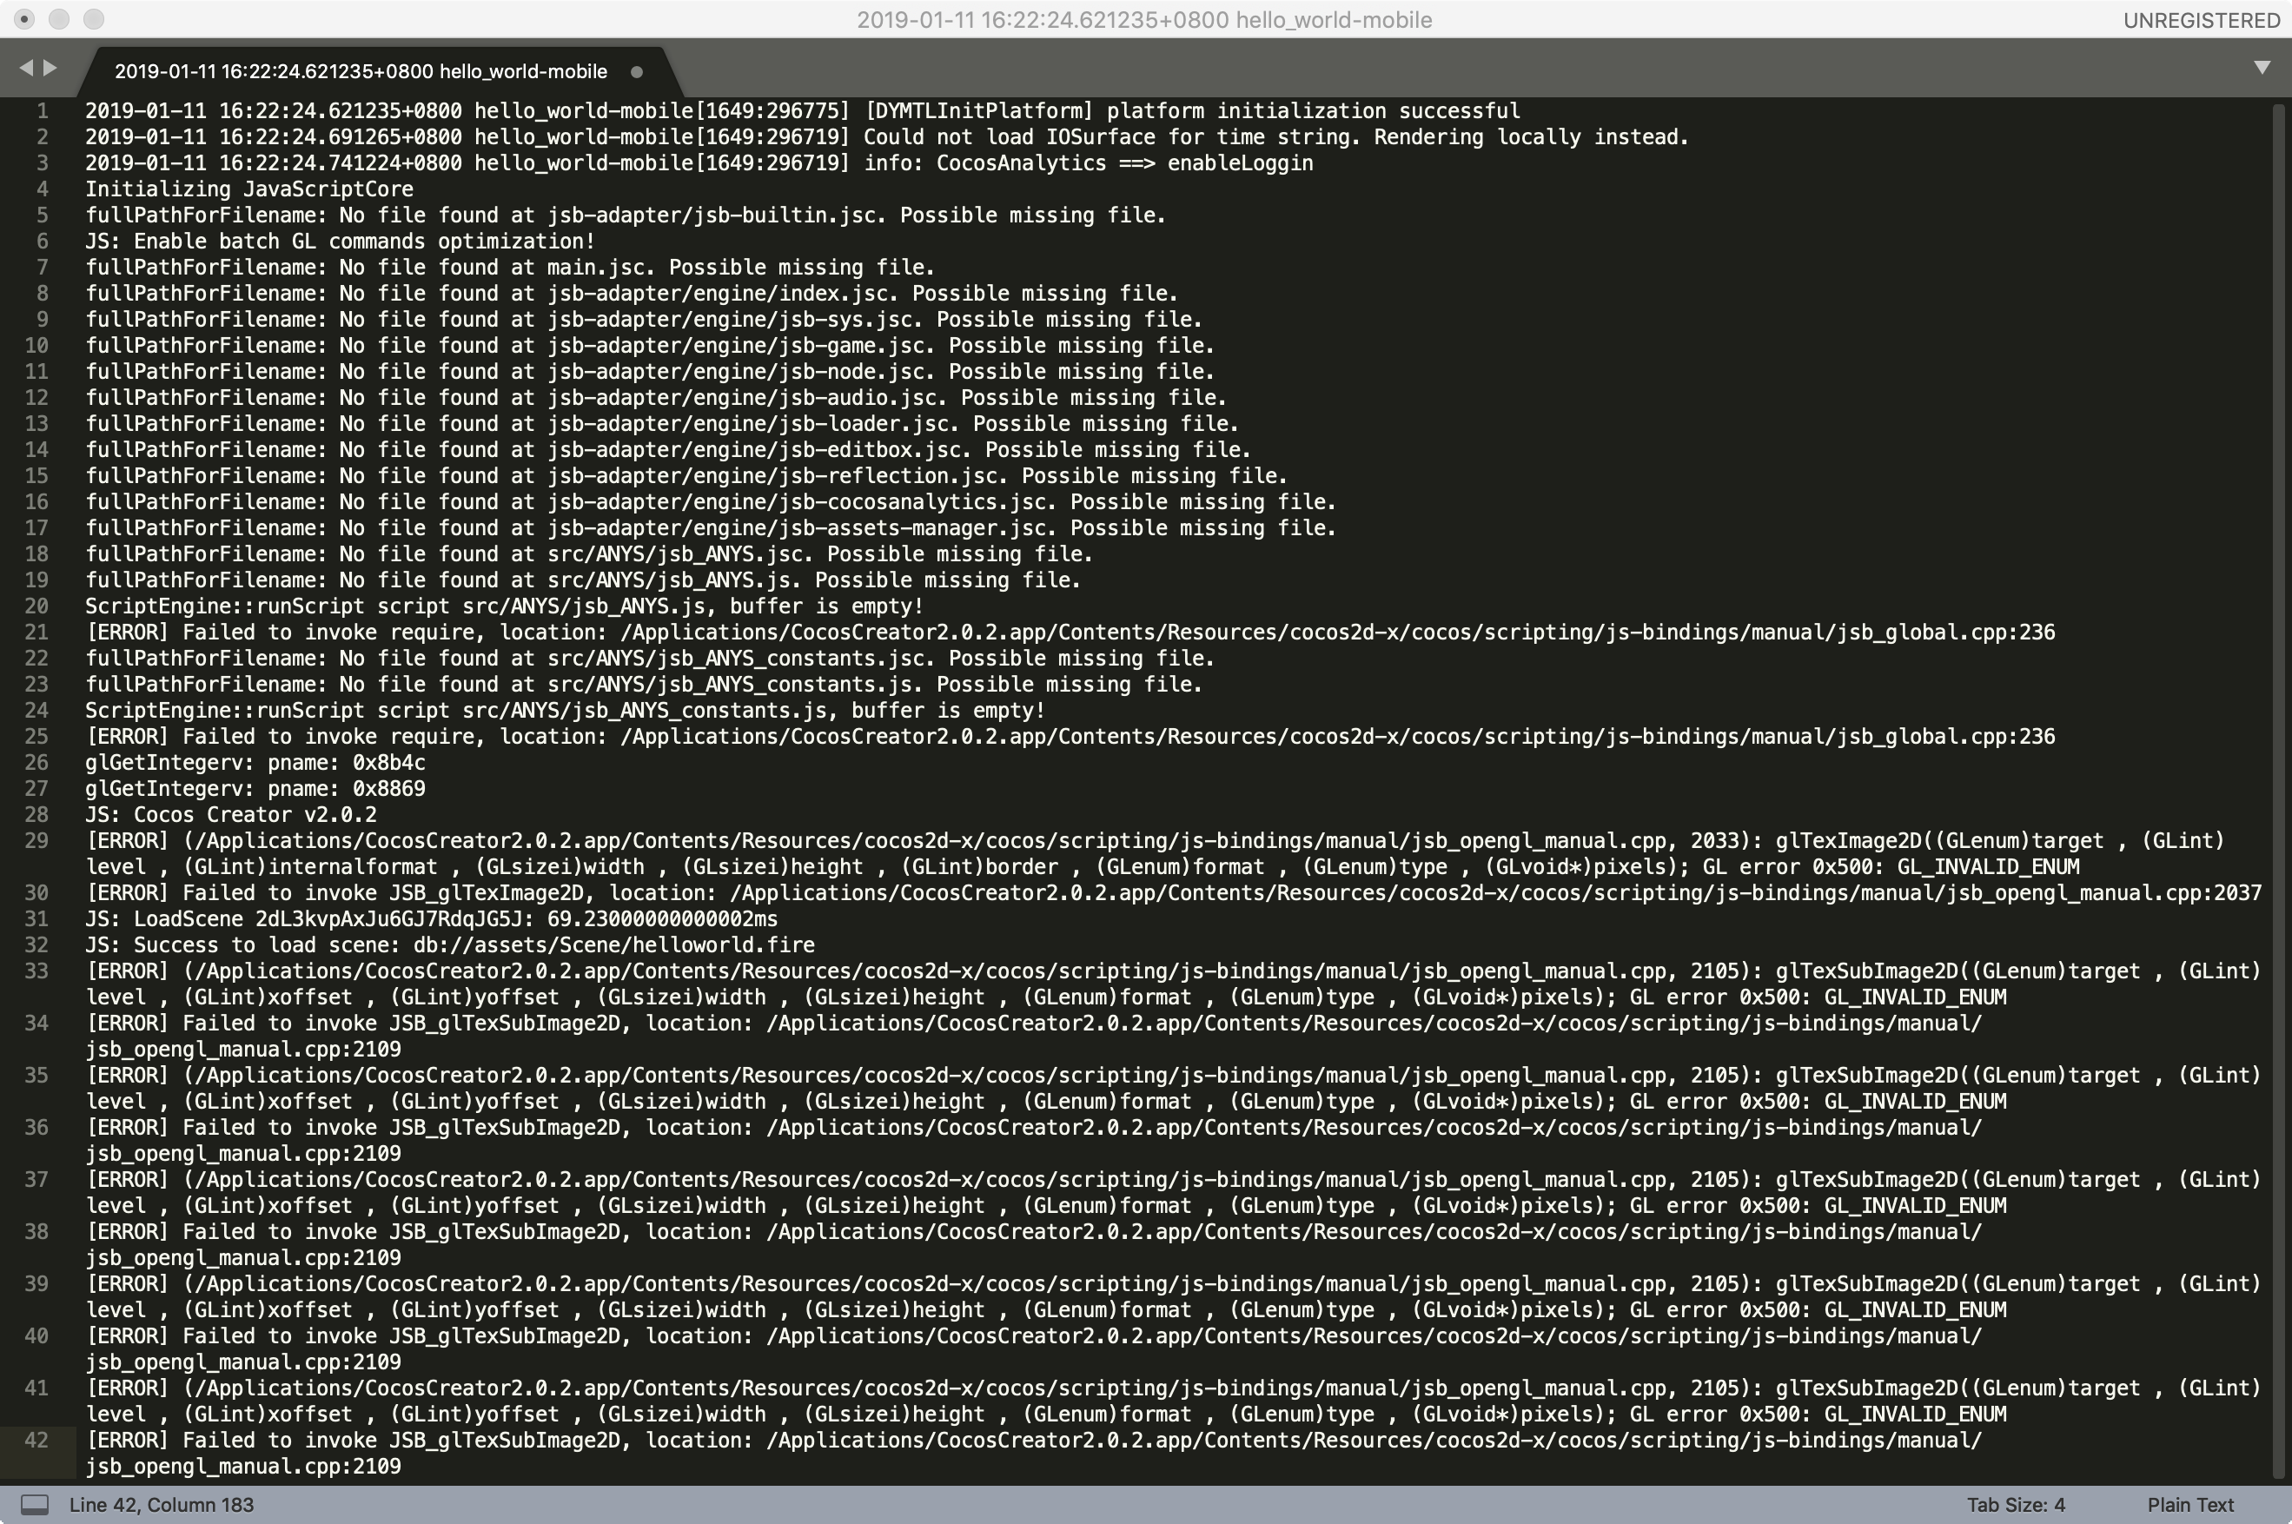The height and width of the screenshot is (1524, 2292).
Task: Click line number 42 in the gutter
Action: (x=36, y=1440)
